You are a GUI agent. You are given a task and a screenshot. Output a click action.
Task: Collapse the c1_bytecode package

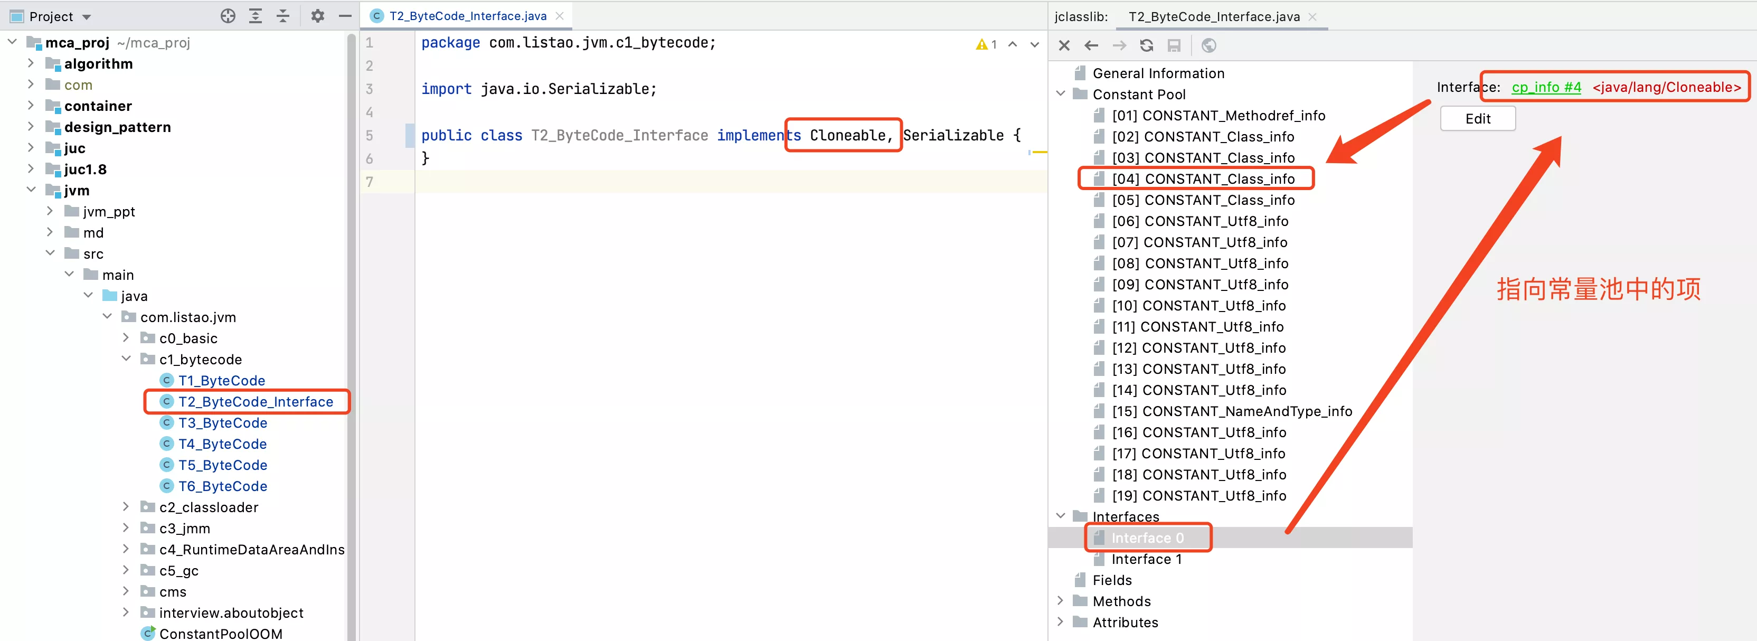pyautogui.click(x=126, y=360)
